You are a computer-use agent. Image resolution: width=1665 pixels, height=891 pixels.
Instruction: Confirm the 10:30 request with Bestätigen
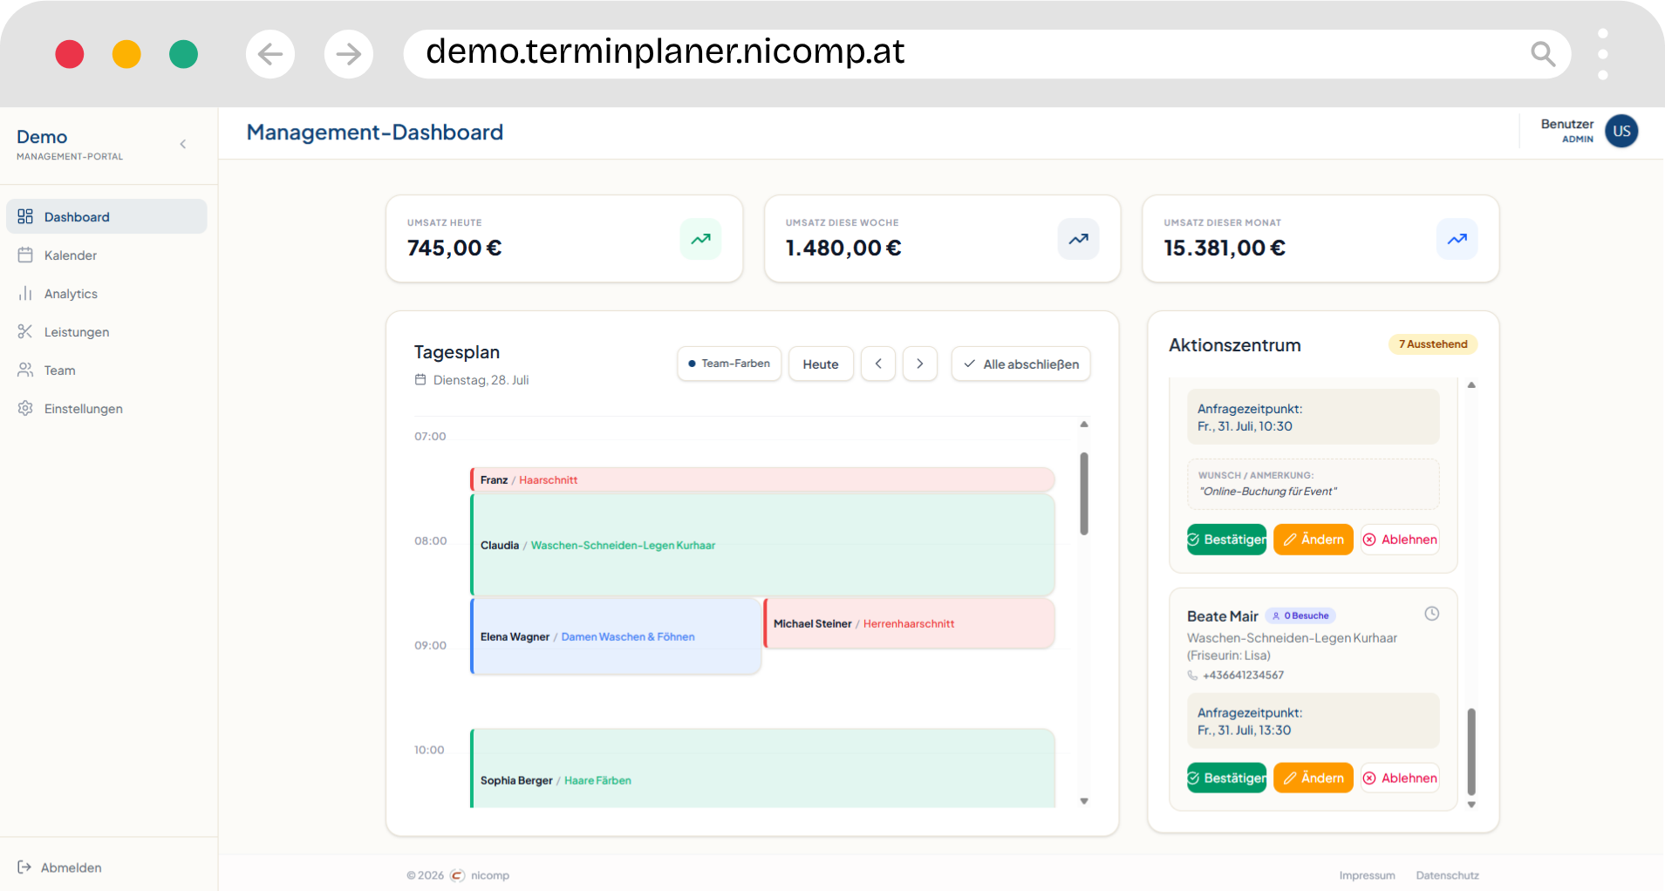(x=1226, y=540)
